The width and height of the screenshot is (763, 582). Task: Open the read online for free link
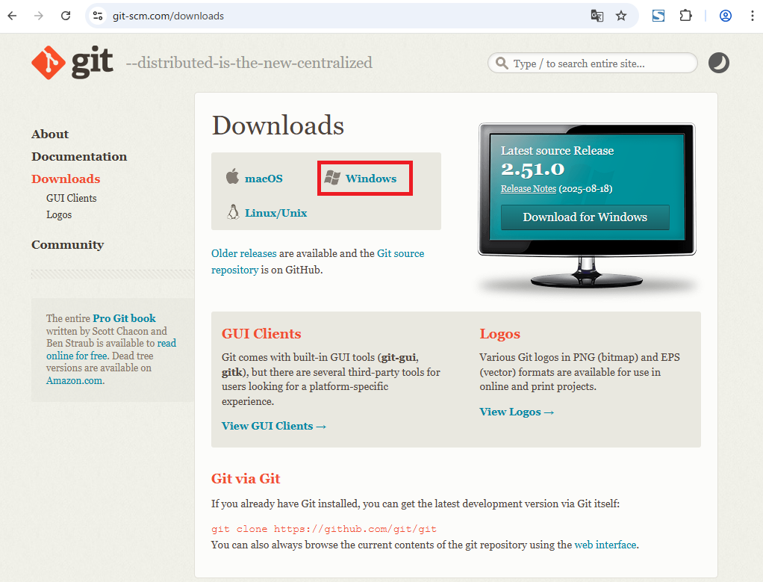tap(111, 349)
